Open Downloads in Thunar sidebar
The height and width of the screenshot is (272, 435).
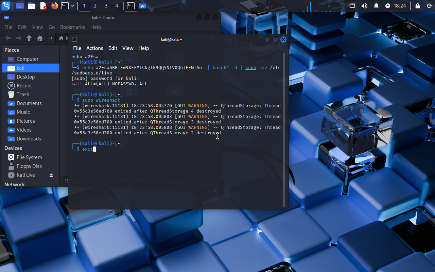point(31,139)
